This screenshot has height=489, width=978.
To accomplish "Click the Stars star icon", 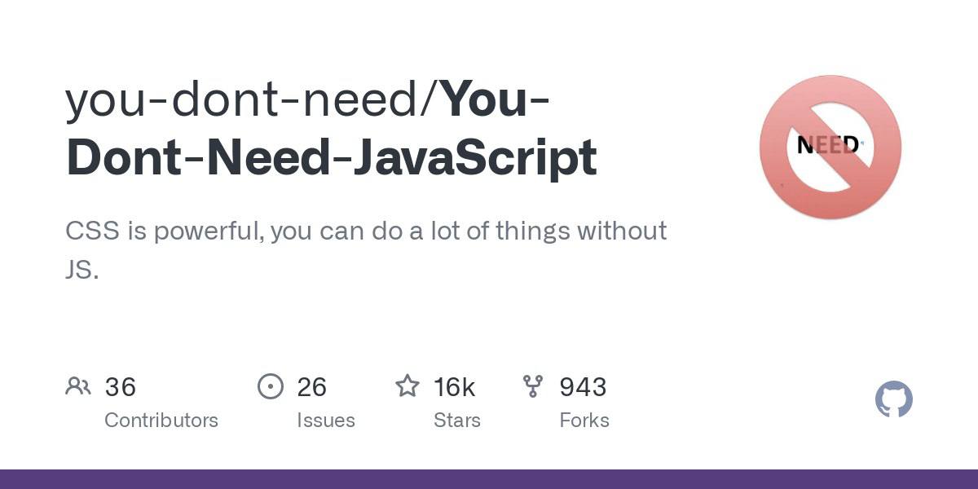I will [x=407, y=385].
